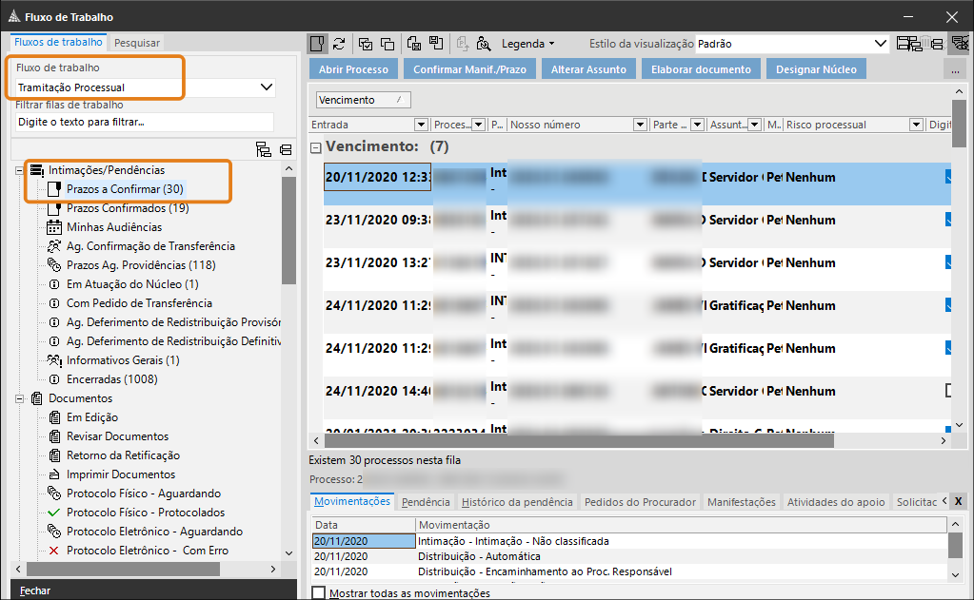
Task: Enable Mostrar todas as movimentações checkbox
Action: click(x=319, y=593)
